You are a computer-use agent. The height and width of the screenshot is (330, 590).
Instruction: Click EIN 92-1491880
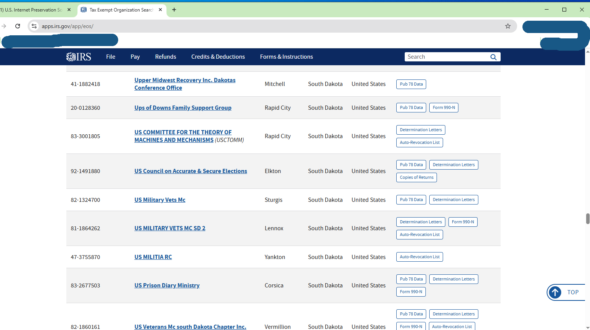click(86, 171)
